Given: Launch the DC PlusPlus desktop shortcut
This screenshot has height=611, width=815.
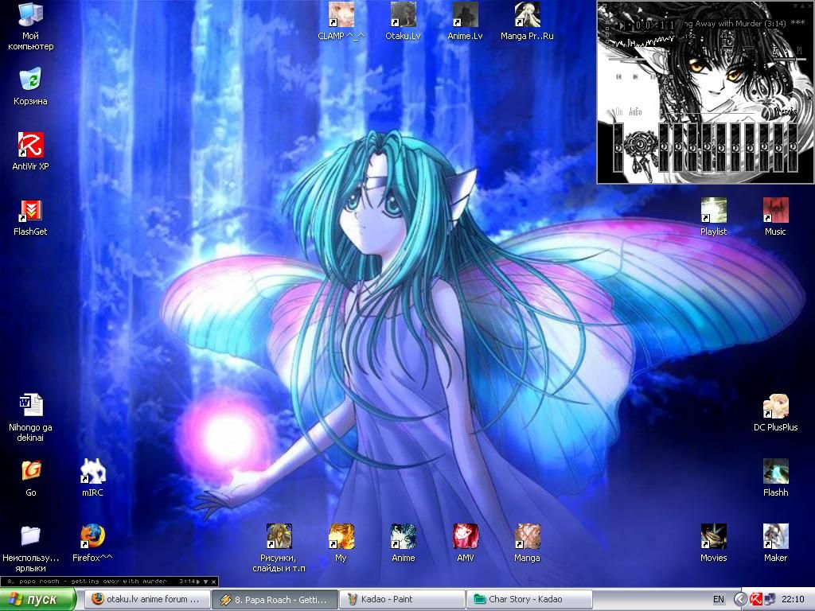Looking at the screenshot, I should [x=775, y=413].
